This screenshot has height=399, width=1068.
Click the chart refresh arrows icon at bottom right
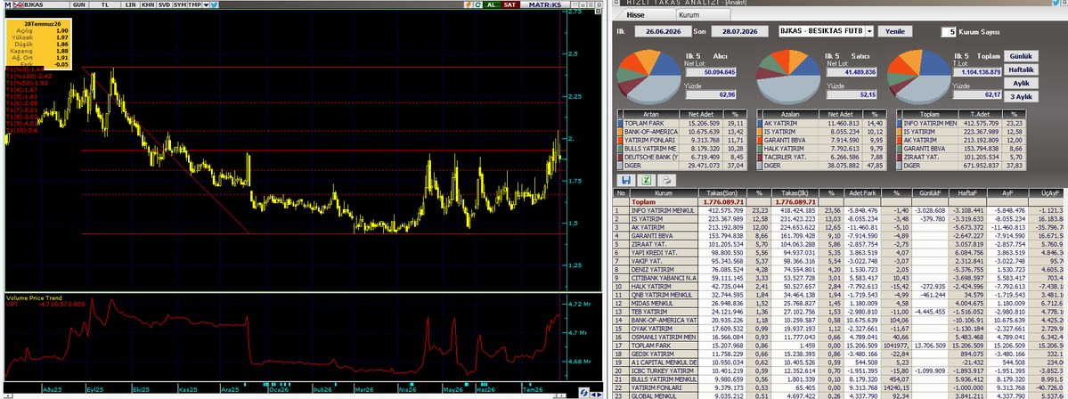tap(584, 393)
